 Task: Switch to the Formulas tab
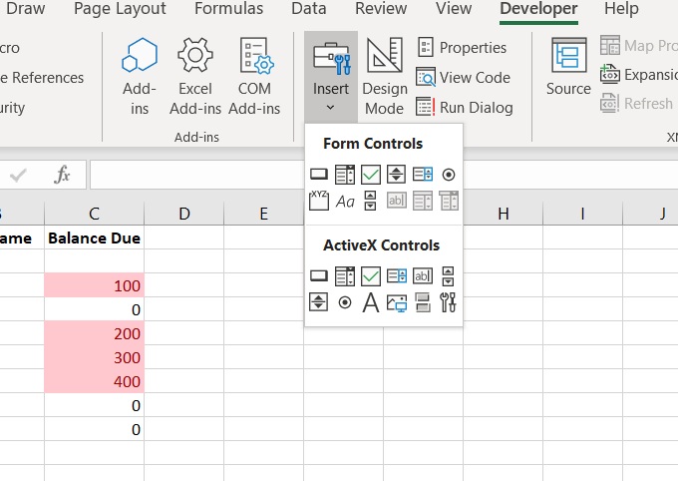pyautogui.click(x=228, y=9)
